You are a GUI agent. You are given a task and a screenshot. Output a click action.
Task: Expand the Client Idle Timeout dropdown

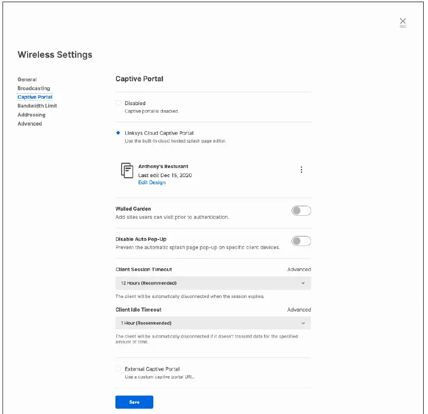[213, 323]
